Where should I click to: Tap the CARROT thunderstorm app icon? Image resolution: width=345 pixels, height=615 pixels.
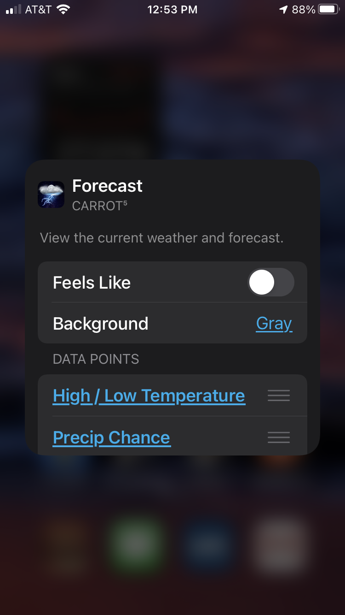coord(51,195)
